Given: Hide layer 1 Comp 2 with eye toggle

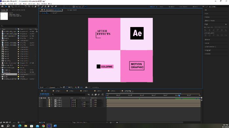Looking at the screenshot, I should point(40,100).
